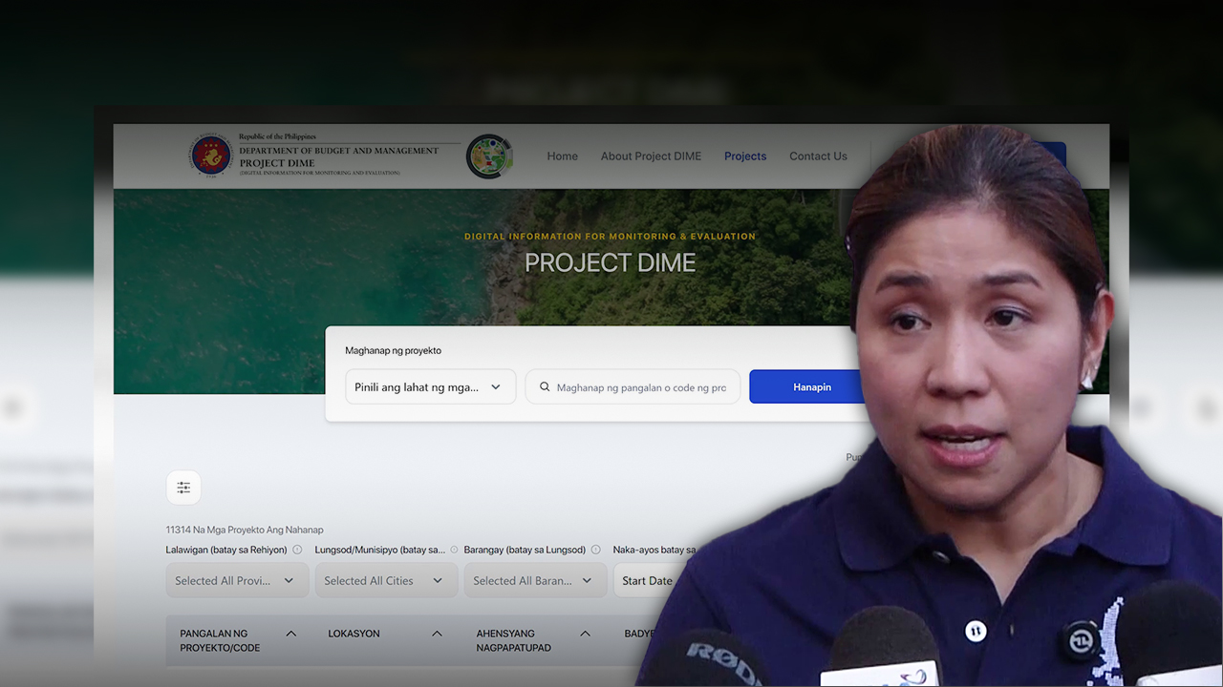Image resolution: width=1223 pixels, height=687 pixels.
Task: Sort by Lokasyon column arrow
Action: click(437, 634)
